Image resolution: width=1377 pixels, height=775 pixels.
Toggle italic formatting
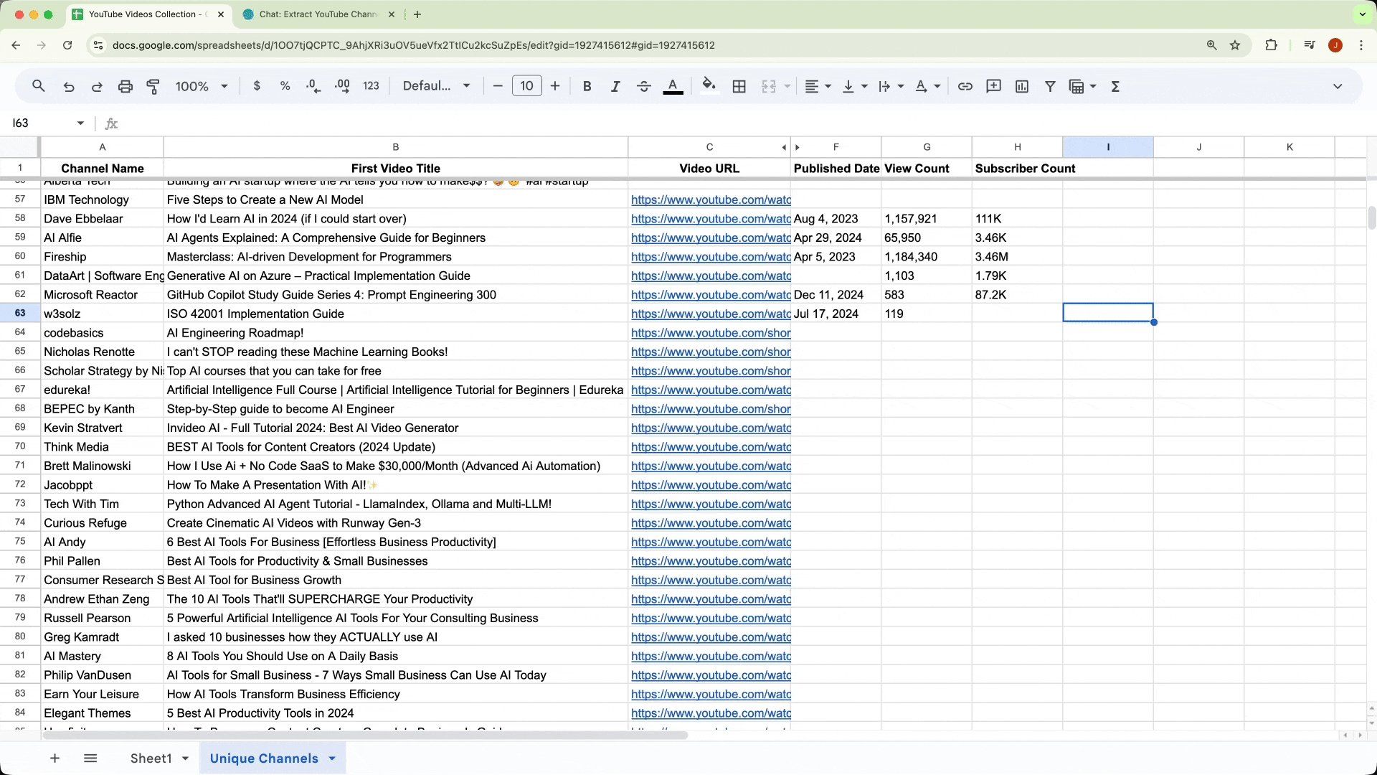[x=615, y=86]
